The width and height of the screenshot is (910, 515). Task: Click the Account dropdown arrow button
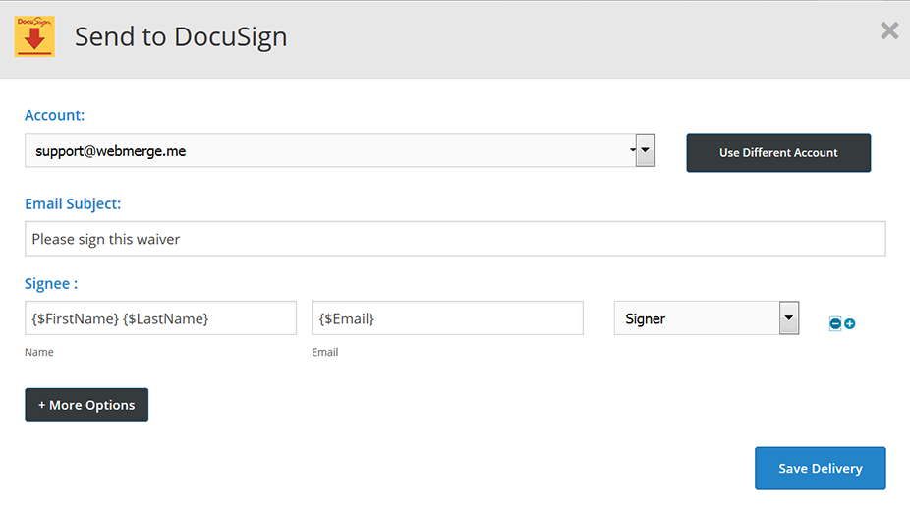[x=646, y=151]
